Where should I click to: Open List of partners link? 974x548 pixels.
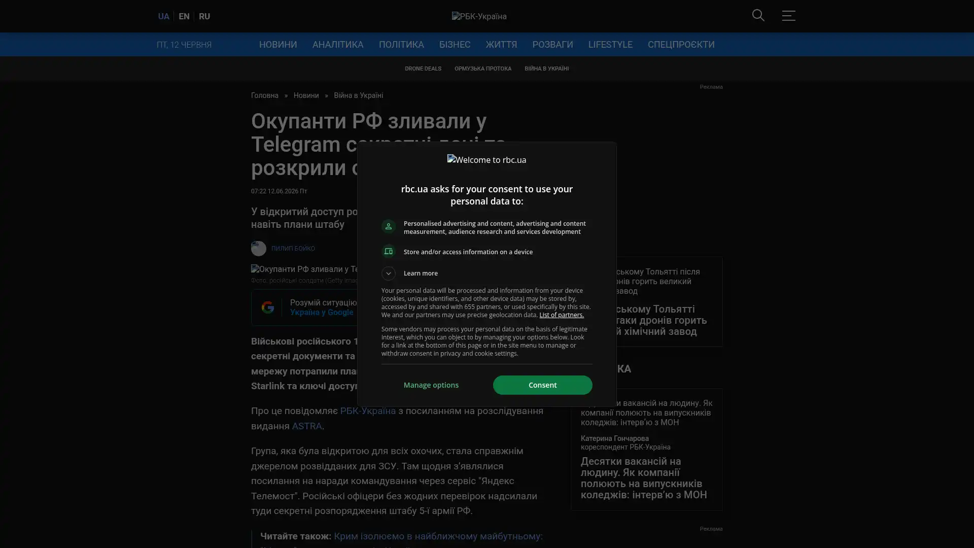(561, 315)
